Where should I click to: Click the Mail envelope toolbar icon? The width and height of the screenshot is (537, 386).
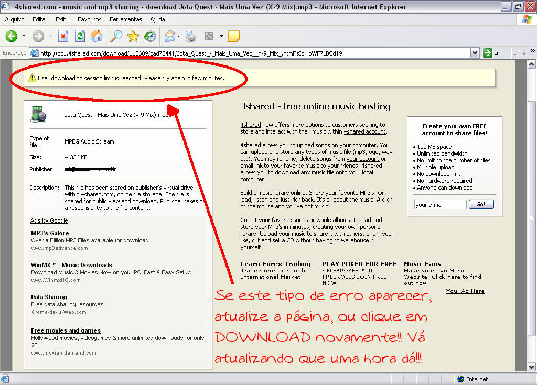click(x=170, y=36)
